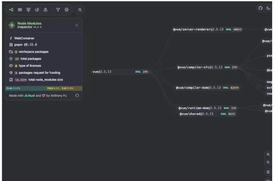Screen dimensions: 275x181
Task: Open the GitHub icon in the panel footer
Action: [77, 95]
